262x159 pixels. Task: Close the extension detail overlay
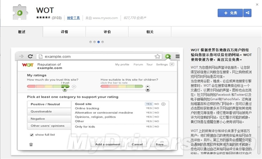(x=257, y=4)
